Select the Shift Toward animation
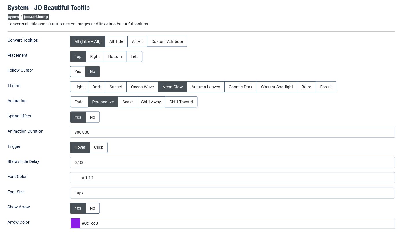The height and width of the screenshot is (237, 401). tap(181, 102)
